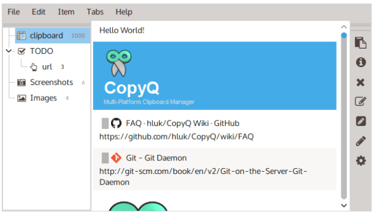The image size is (377, 215).
Task: Edit item with outlined pencil-square icon
Action: pyautogui.click(x=360, y=101)
